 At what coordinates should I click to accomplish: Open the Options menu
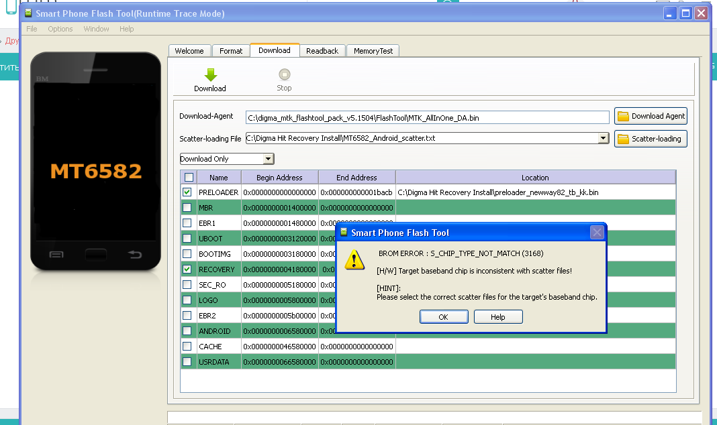60,29
